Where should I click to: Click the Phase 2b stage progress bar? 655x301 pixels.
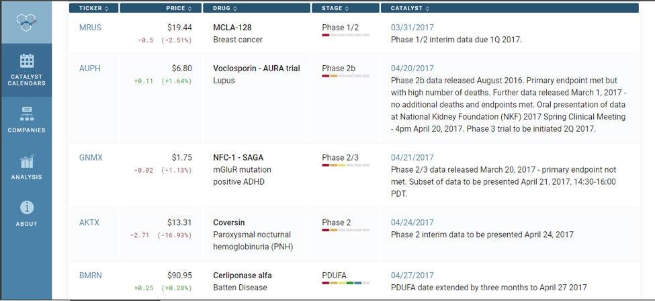pyautogui.click(x=345, y=77)
